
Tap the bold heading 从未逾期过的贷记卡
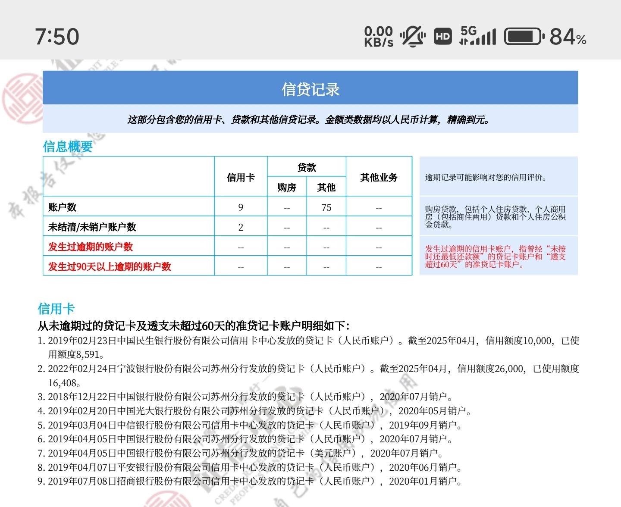point(194,325)
